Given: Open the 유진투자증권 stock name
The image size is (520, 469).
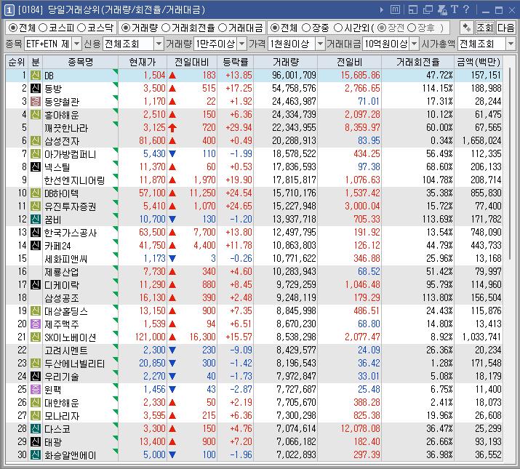Looking at the screenshot, I should (71, 207).
